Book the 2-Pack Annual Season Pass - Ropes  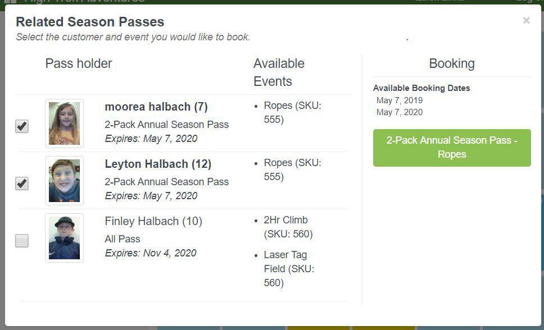coord(452,148)
